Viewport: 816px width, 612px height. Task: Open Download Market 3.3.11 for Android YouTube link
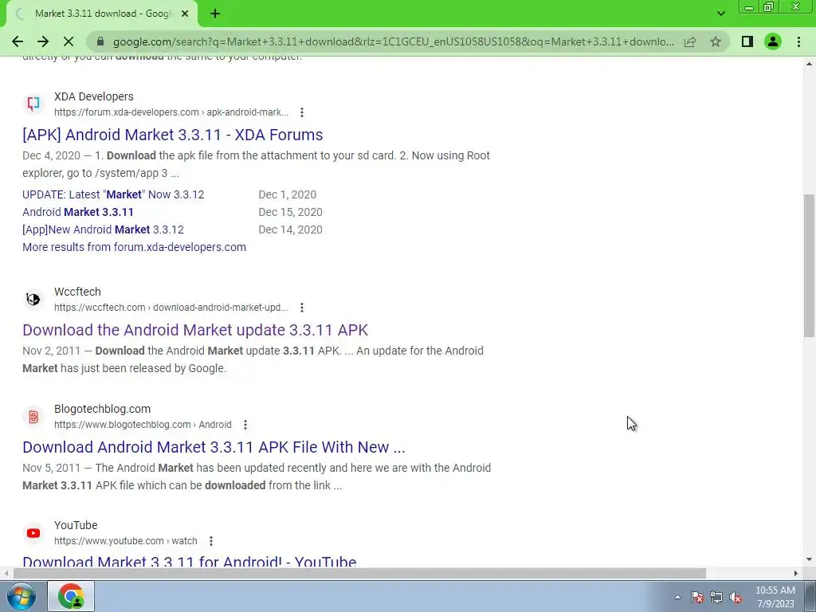click(190, 561)
